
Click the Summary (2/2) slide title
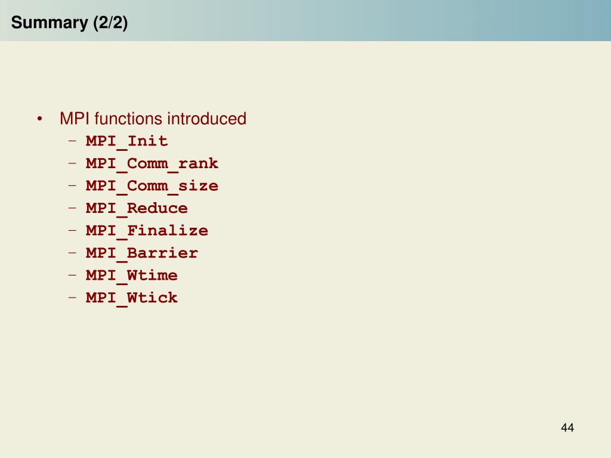point(69,23)
